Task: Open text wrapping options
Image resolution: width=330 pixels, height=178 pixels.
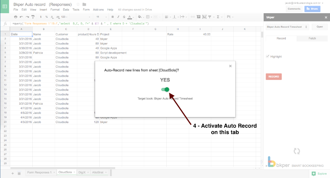Action: (x=182, y=17)
